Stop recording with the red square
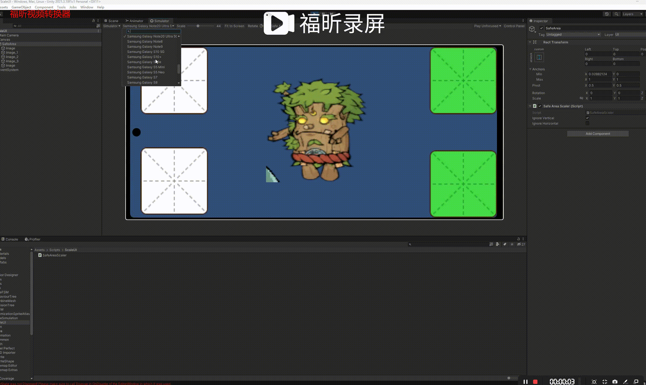The image size is (646, 385). coord(535,381)
